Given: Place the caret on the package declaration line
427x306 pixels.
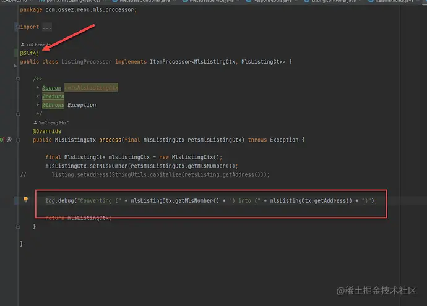Looking at the screenshot, I should 79,10.
